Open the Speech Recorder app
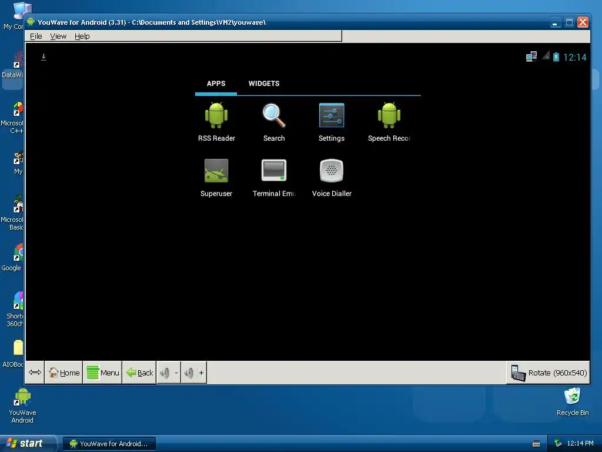 [389, 122]
